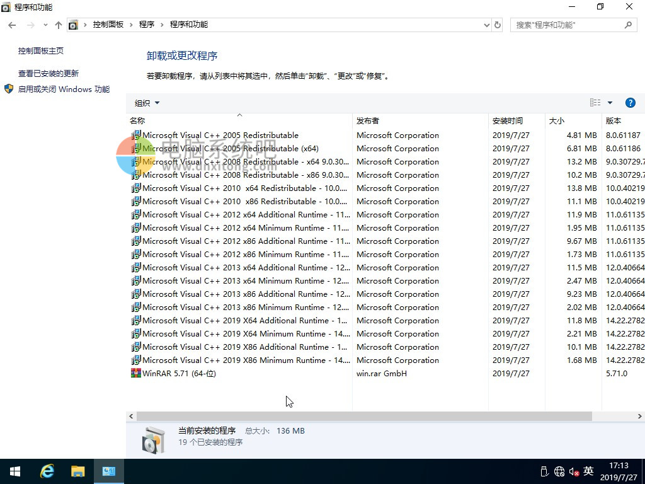Go to 程序 in breadcrumb path
The width and height of the screenshot is (645, 484).
(x=146, y=25)
